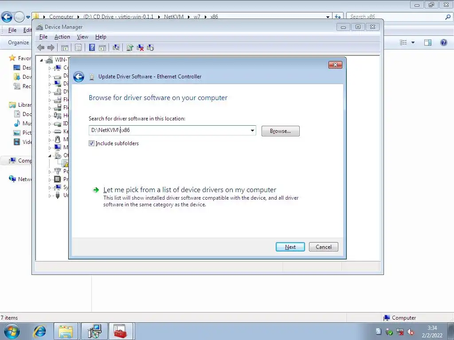Click the network icon in system tray

coord(400,332)
